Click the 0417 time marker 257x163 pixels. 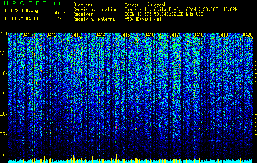point(174,35)
